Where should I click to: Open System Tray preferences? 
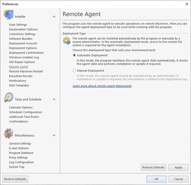click(17, 167)
